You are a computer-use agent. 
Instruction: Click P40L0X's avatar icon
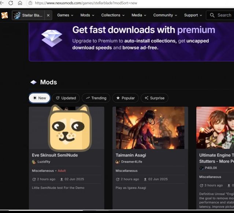click(x=201, y=168)
